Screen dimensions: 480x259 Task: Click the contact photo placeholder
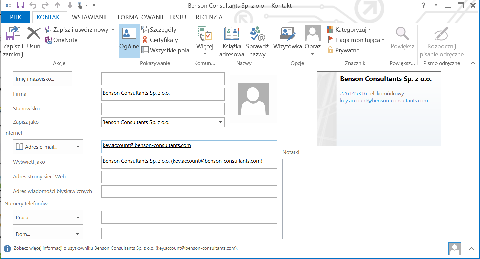[253, 99]
